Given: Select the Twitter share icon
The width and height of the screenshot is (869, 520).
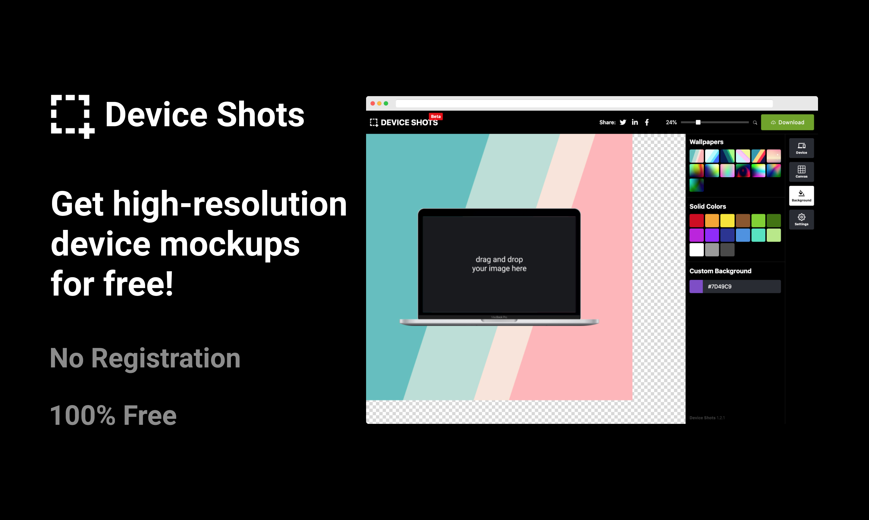Looking at the screenshot, I should (623, 122).
